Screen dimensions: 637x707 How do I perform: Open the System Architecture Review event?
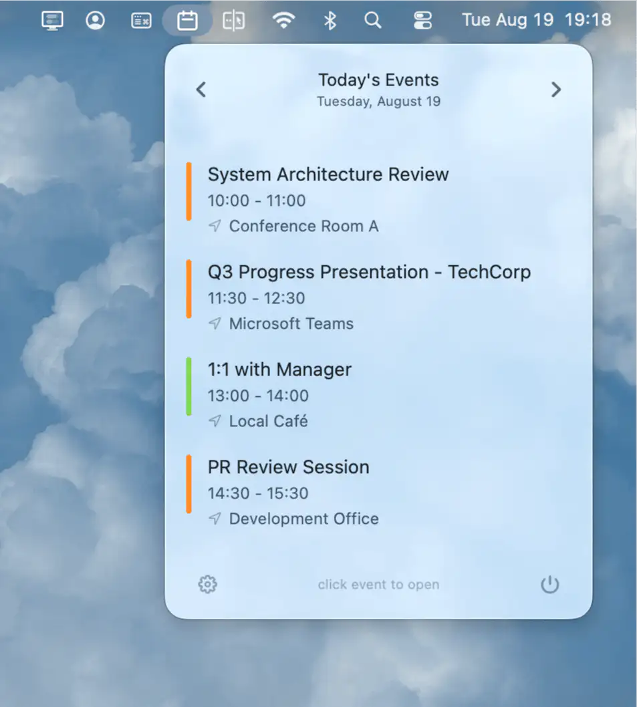[328, 174]
